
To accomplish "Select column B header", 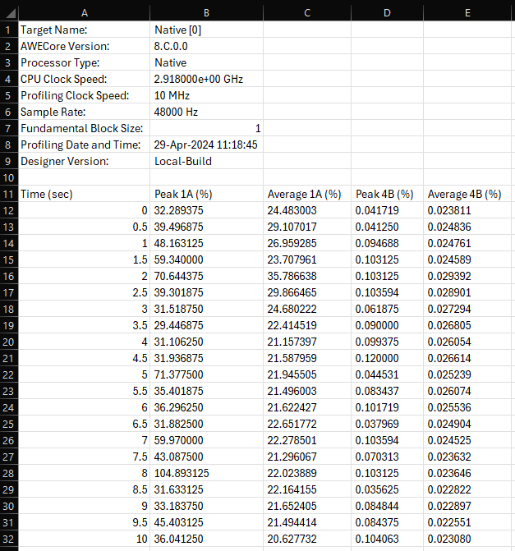I will (206, 11).
